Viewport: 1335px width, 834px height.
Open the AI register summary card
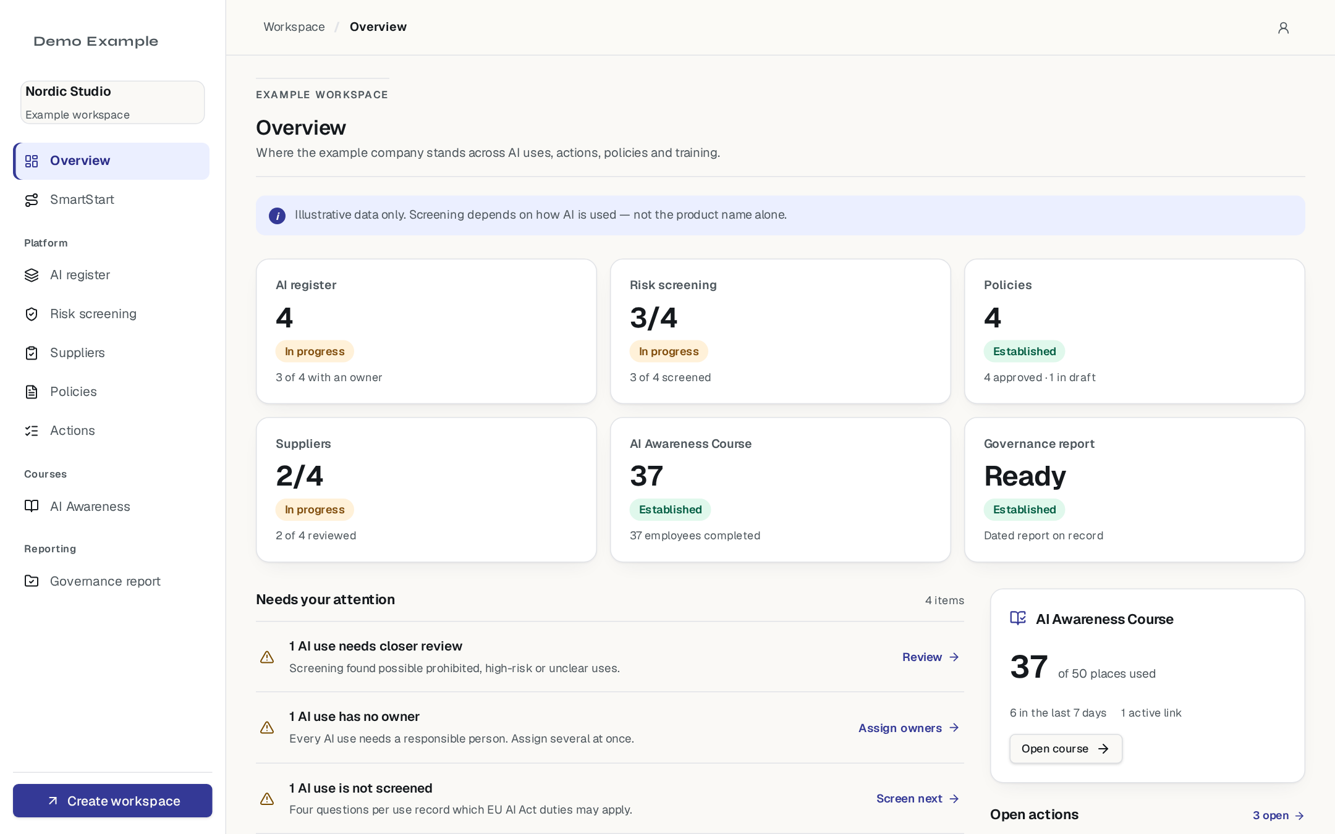click(x=426, y=331)
